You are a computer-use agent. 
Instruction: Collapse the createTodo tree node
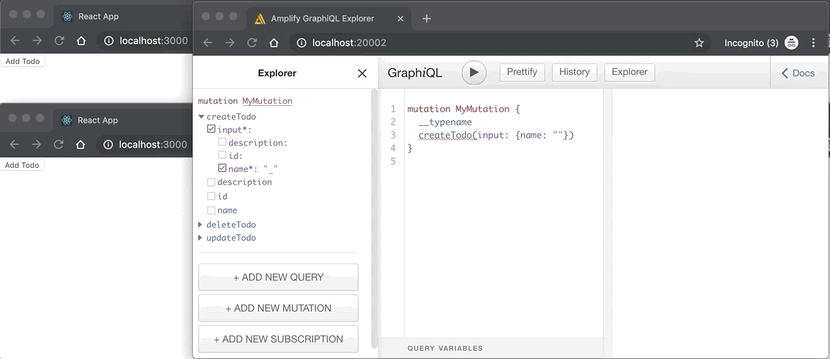201,117
